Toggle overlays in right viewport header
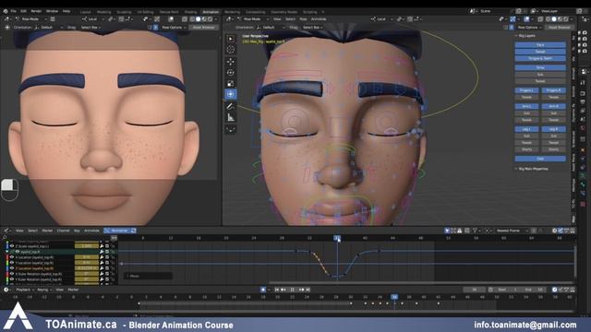 526,18
